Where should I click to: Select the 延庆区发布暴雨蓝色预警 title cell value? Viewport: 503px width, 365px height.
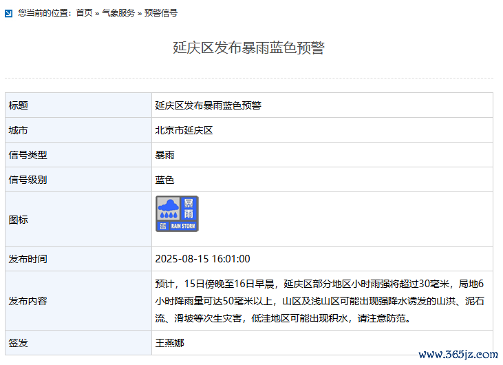[x=208, y=105]
